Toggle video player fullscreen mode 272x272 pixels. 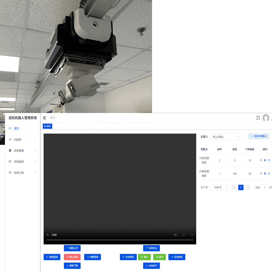coord(184,235)
